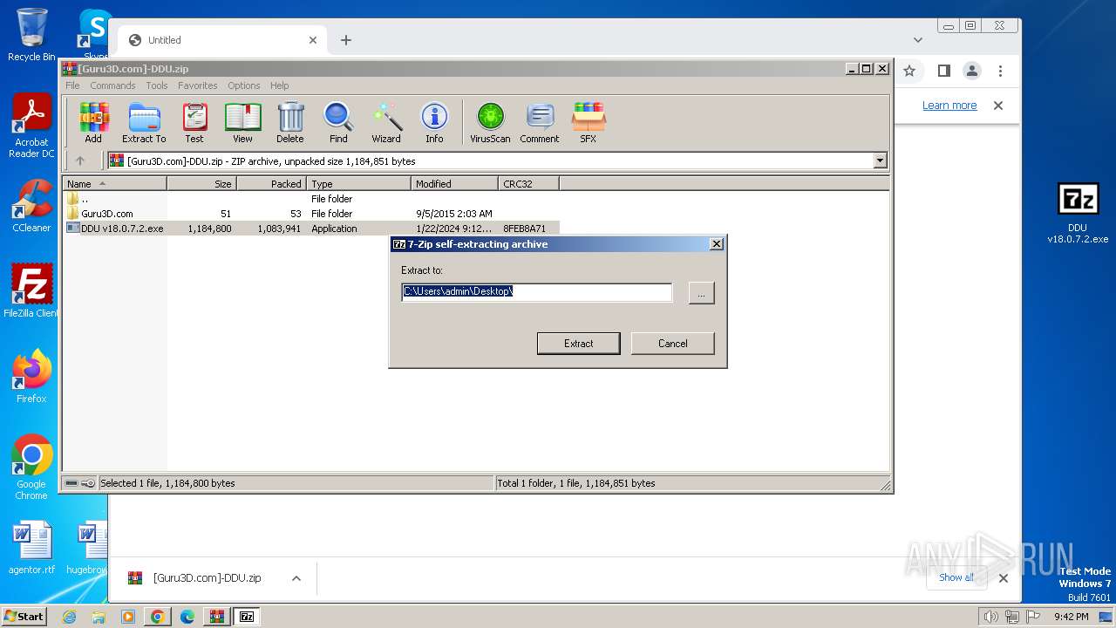
Task: Go up one folder level arrow
Action: (80, 160)
